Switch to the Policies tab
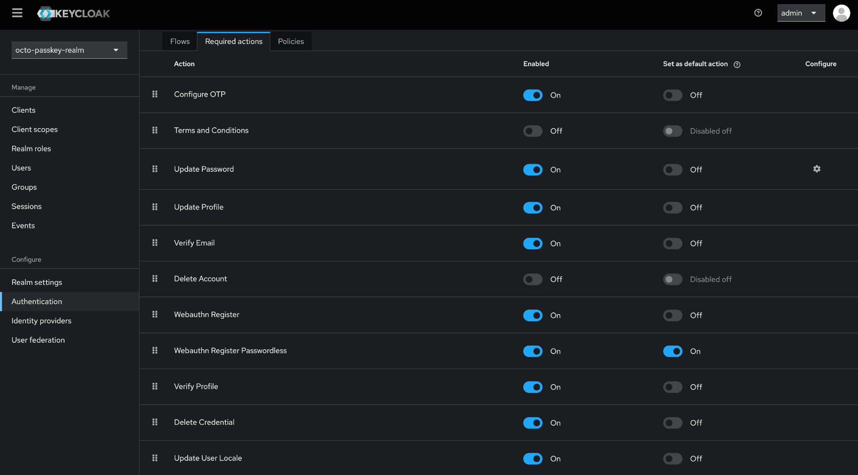The height and width of the screenshot is (475, 858). (x=291, y=41)
